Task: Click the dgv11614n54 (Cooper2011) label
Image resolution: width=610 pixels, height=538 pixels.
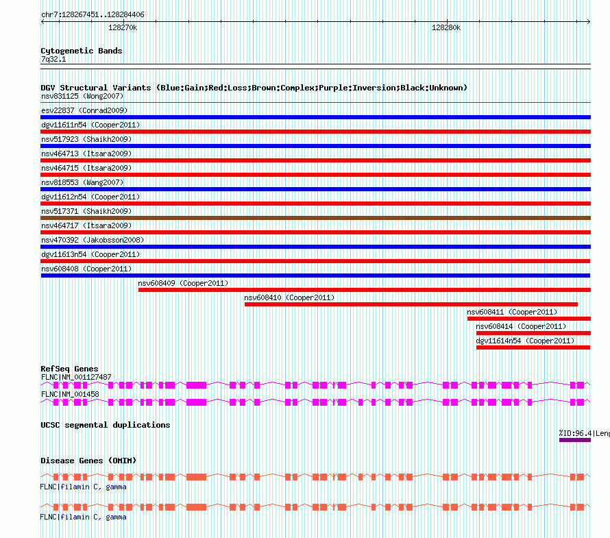Action: click(x=525, y=341)
